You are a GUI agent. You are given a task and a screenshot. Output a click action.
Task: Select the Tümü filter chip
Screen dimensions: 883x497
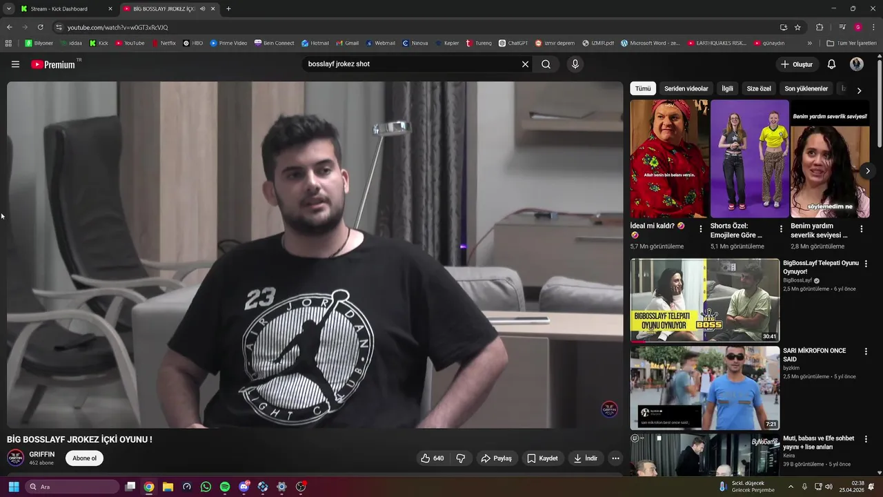pos(643,88)
